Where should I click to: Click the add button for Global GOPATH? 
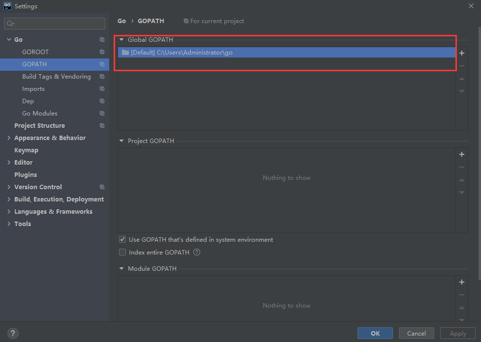click(x=462, y=53)
